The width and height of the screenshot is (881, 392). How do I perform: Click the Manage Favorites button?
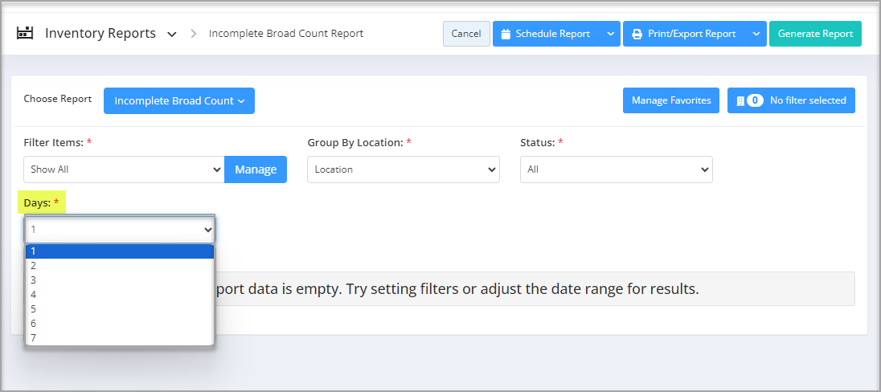pos(671,100)
